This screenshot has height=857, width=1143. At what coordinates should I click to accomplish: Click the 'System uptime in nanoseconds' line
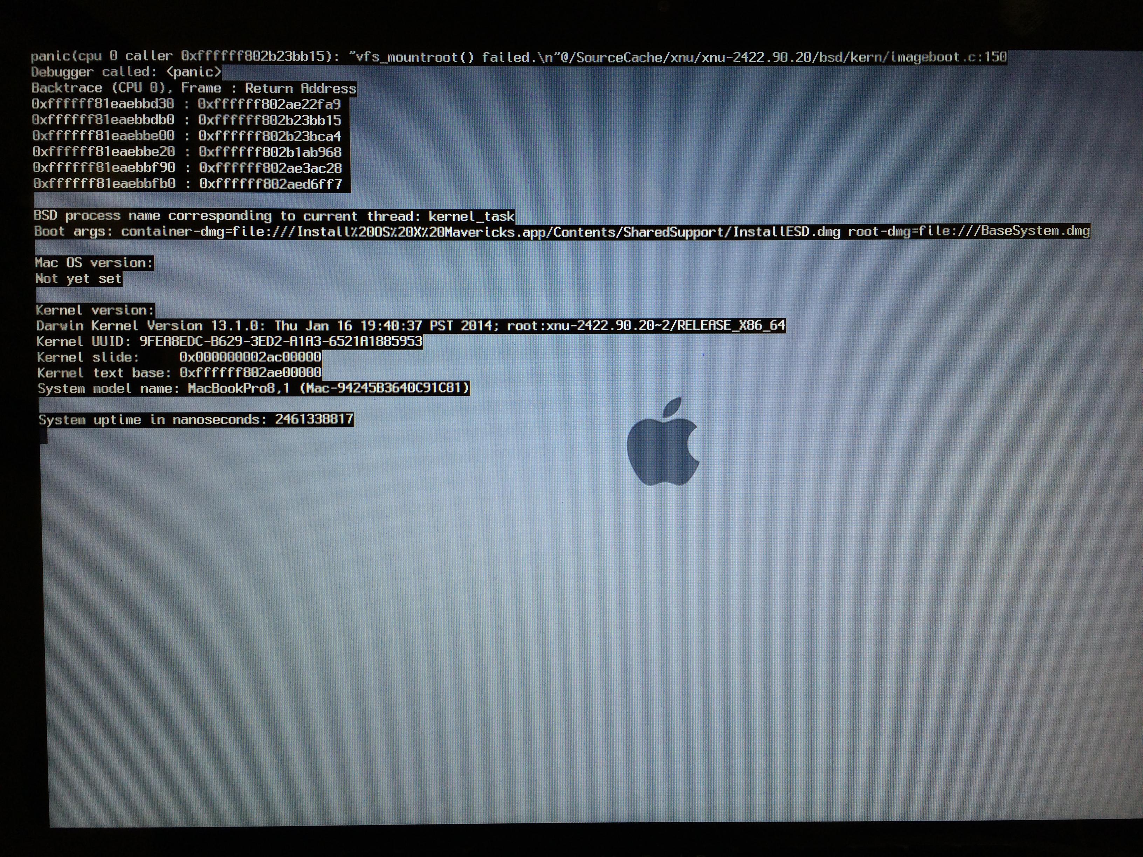tap(197, 419)
